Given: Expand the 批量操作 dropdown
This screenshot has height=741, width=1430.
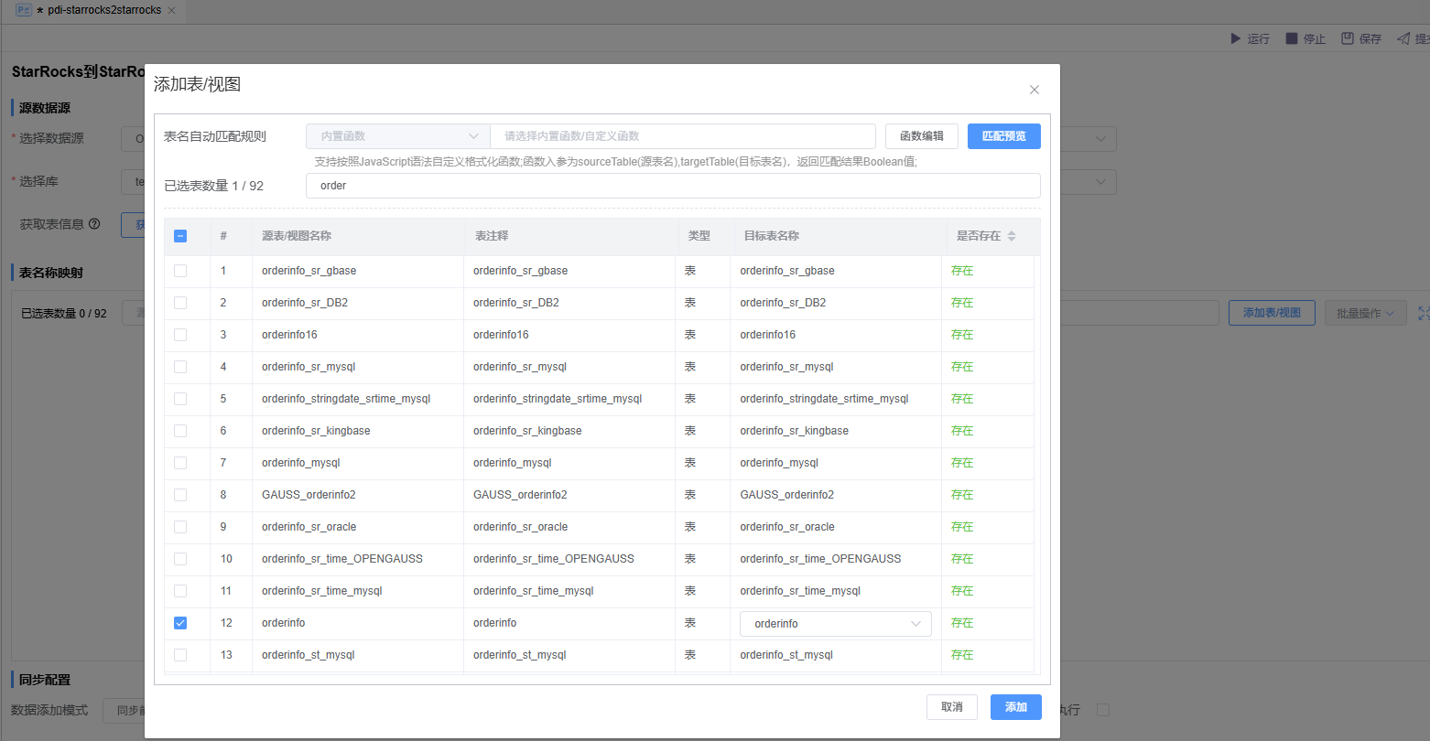Looking at the screenshot, I should click(1365, 313).
